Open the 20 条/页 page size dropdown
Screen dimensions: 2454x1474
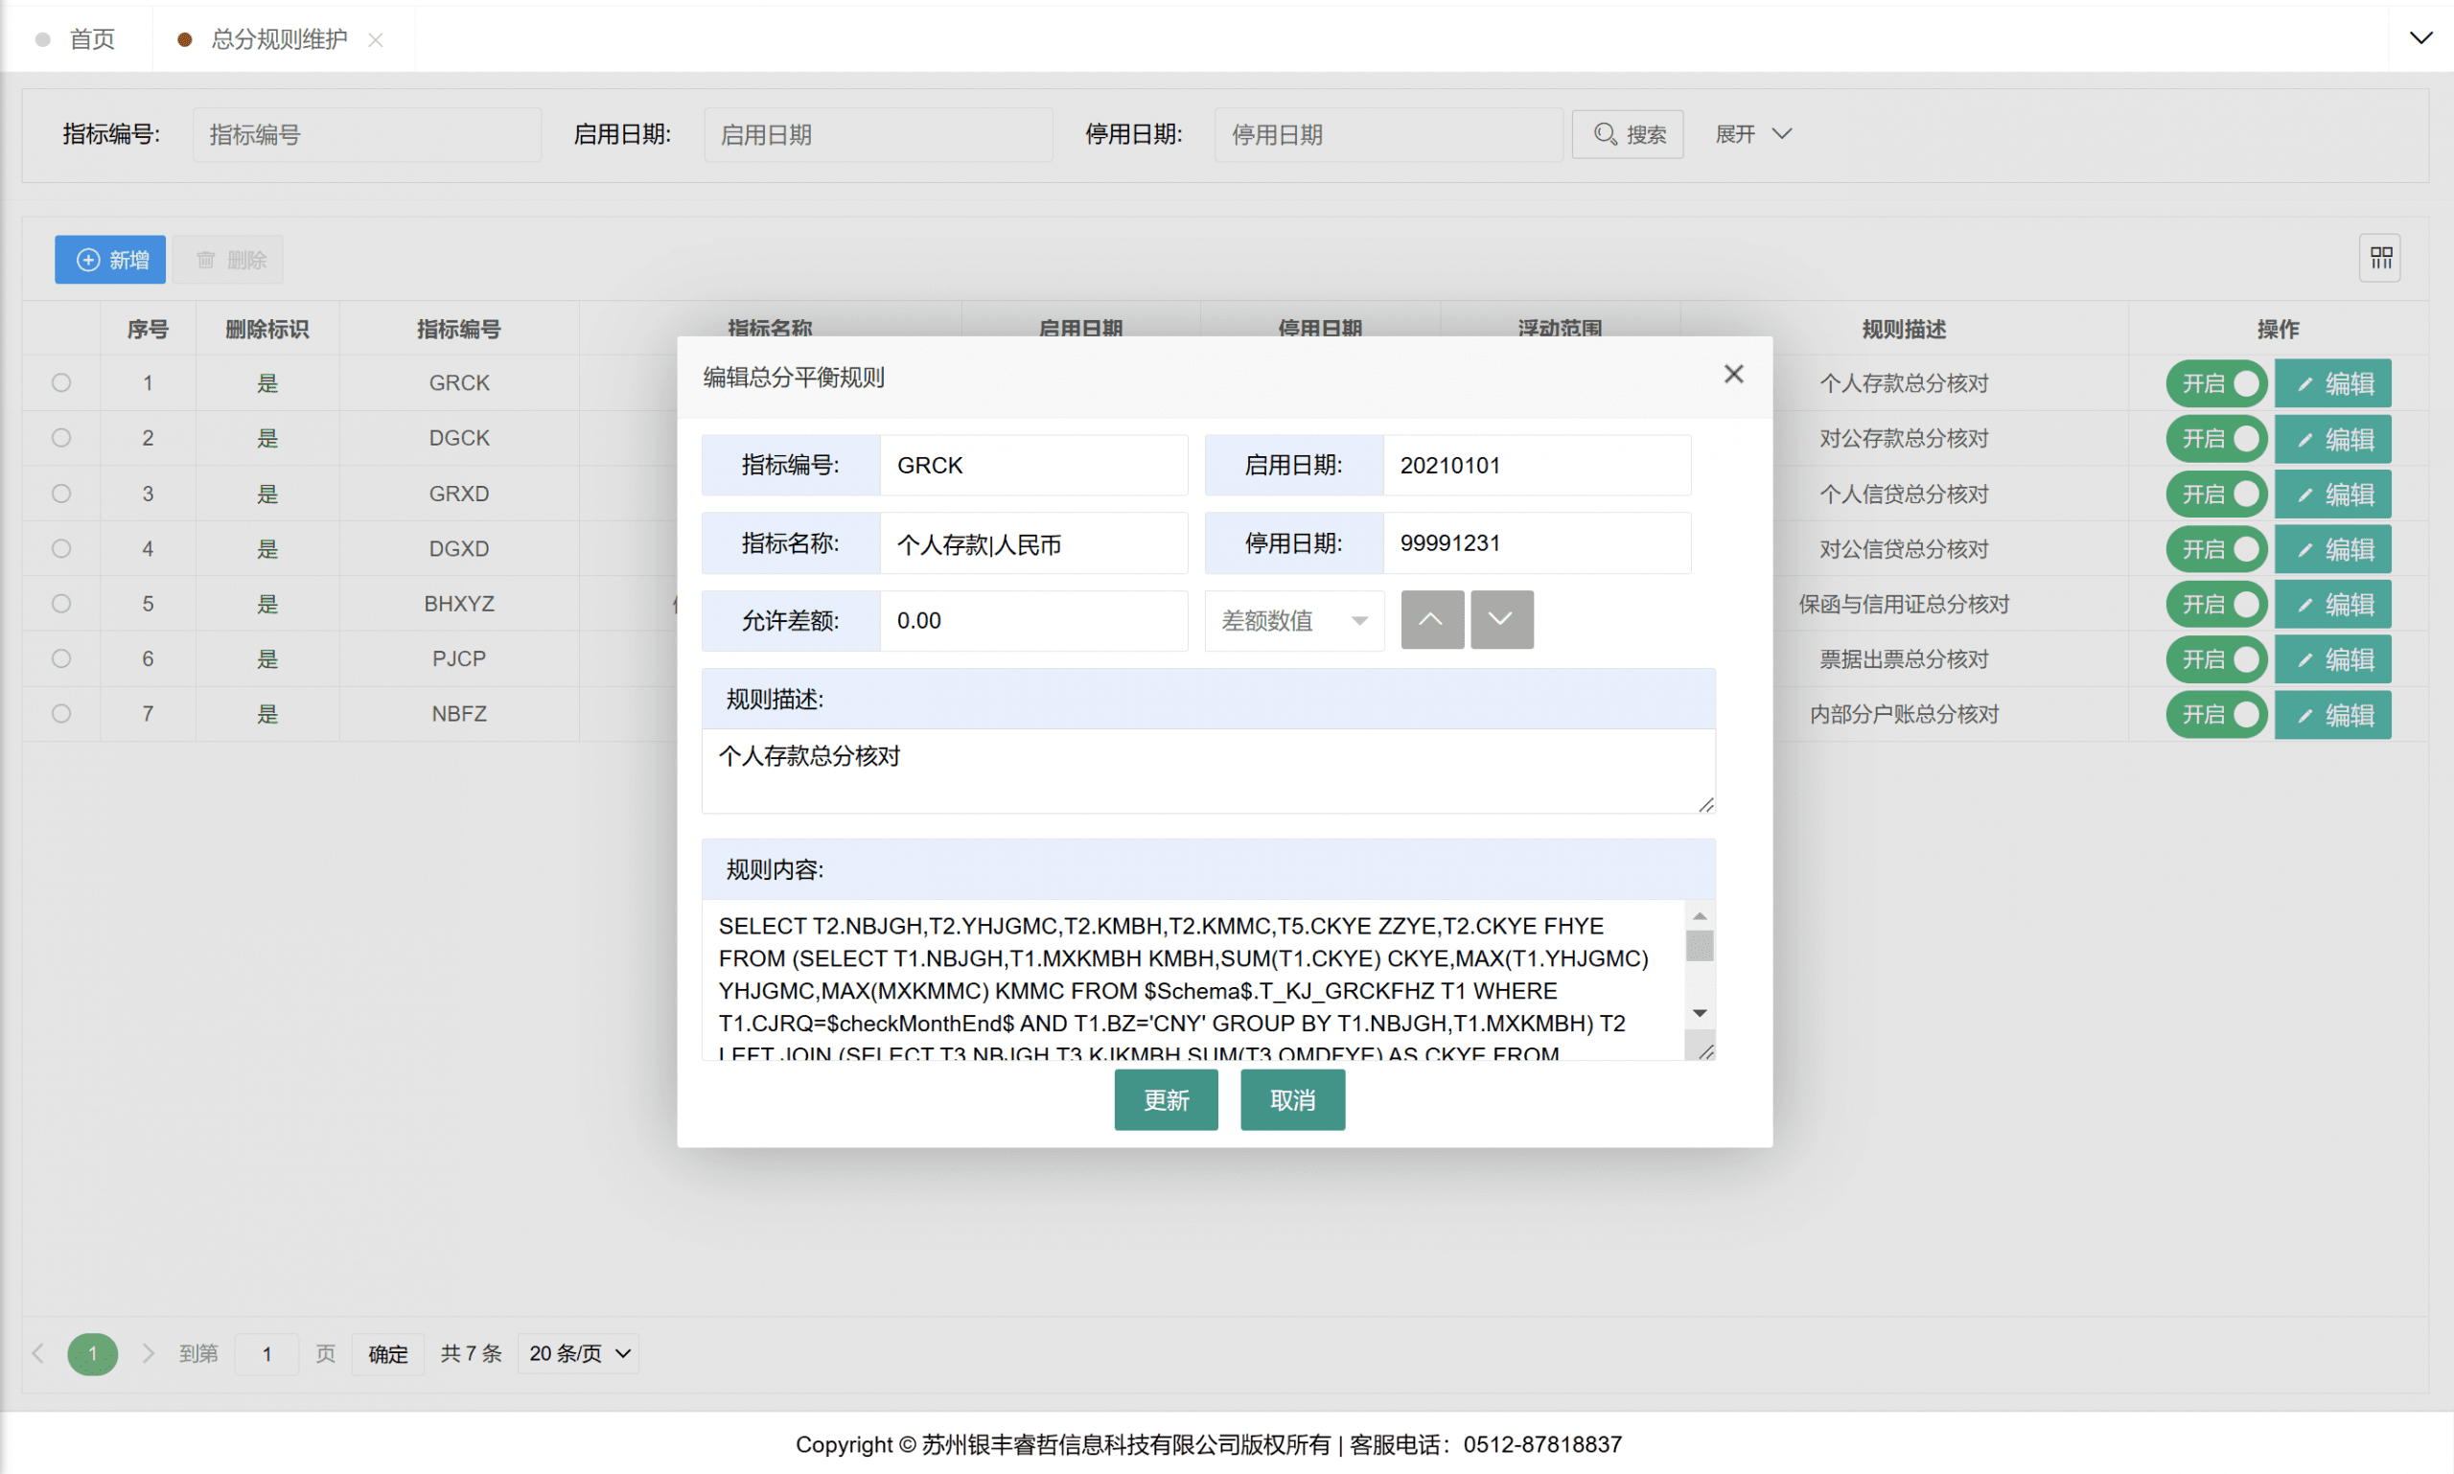(x=578, y=1353)
